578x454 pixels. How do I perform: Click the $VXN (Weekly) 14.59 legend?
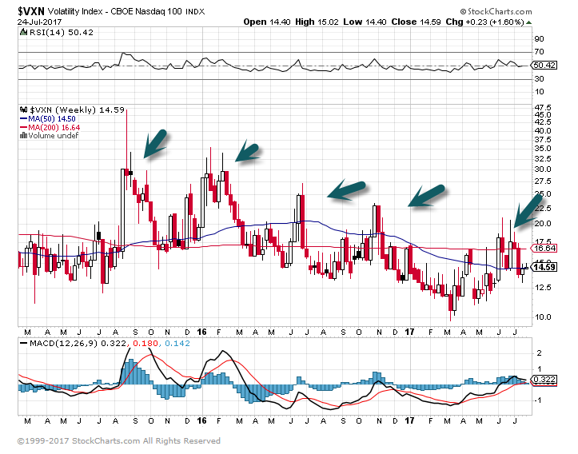pos(77,110)
